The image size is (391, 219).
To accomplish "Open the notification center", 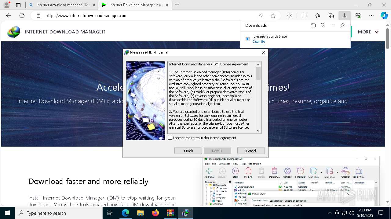I will (381, 213).
